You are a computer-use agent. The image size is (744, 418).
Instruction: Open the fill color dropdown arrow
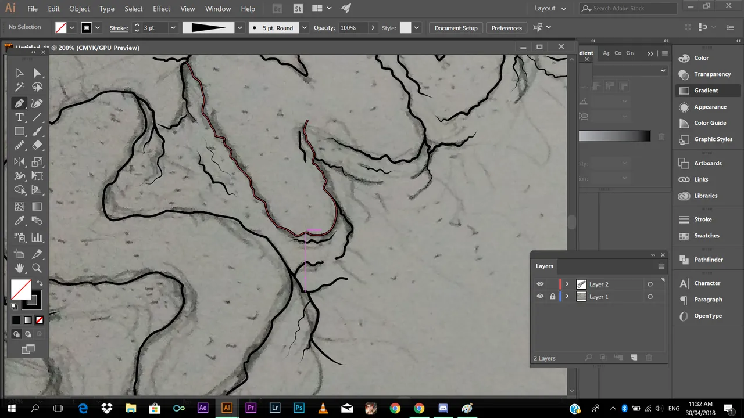(72, 28)
